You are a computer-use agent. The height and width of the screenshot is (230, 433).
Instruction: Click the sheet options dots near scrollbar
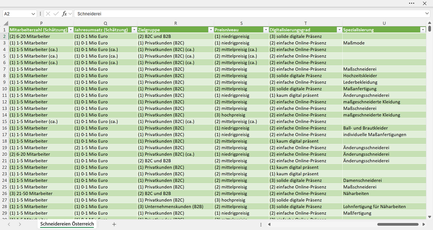pos(261,224)
